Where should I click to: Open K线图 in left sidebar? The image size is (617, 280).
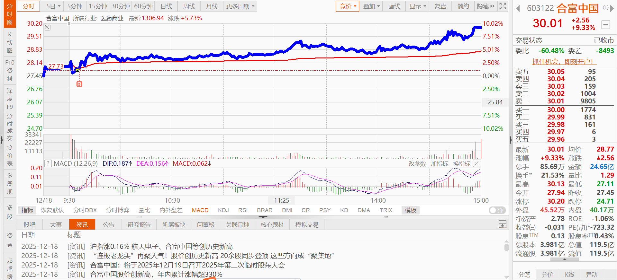(x=10, y=42)
